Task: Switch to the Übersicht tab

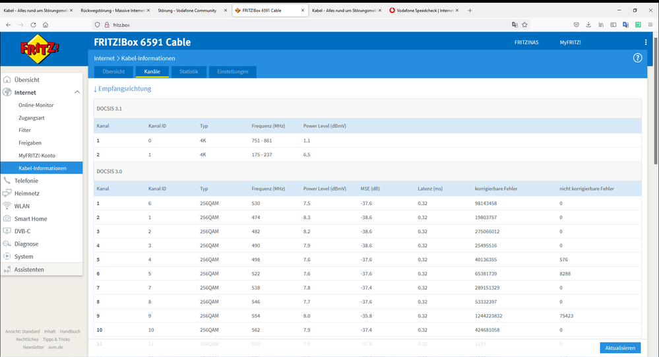Action: click(113, 71)
